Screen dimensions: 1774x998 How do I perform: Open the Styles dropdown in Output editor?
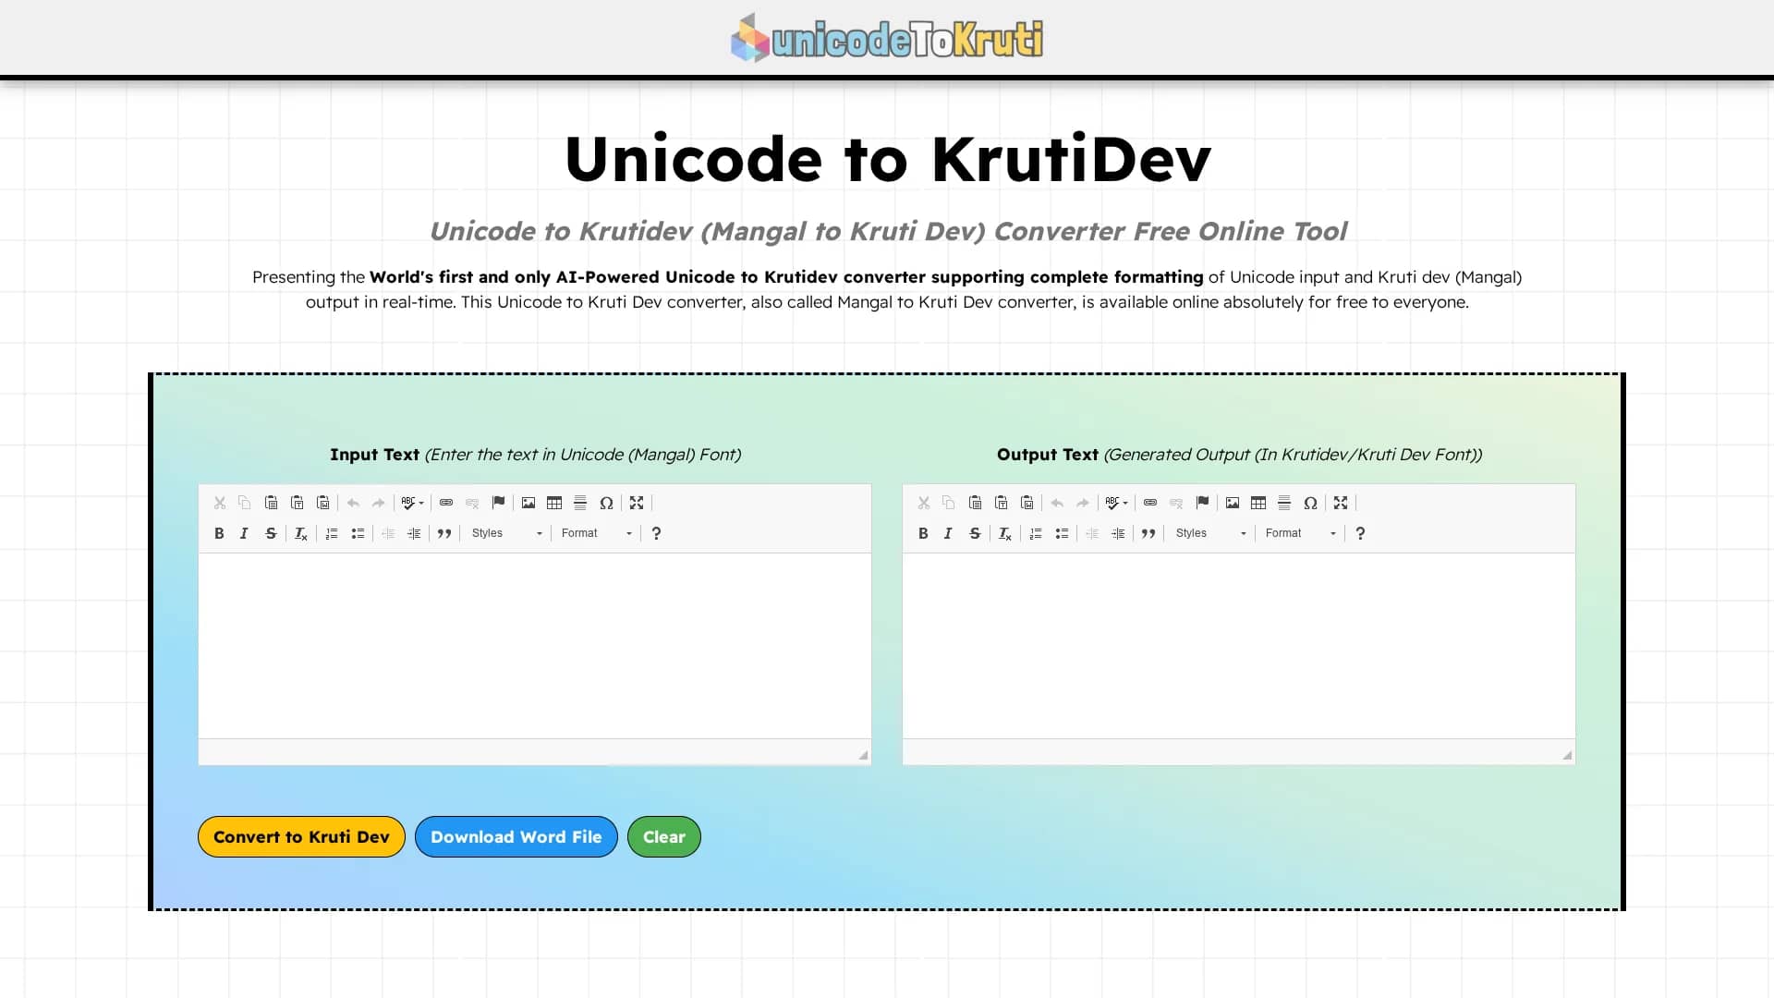[1210, 533]
